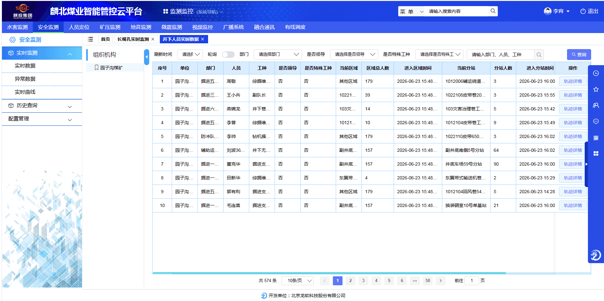Open 轨迹详情 for 燕锦龙
This screenshot has width=604, height=301.
coord(573,109)
